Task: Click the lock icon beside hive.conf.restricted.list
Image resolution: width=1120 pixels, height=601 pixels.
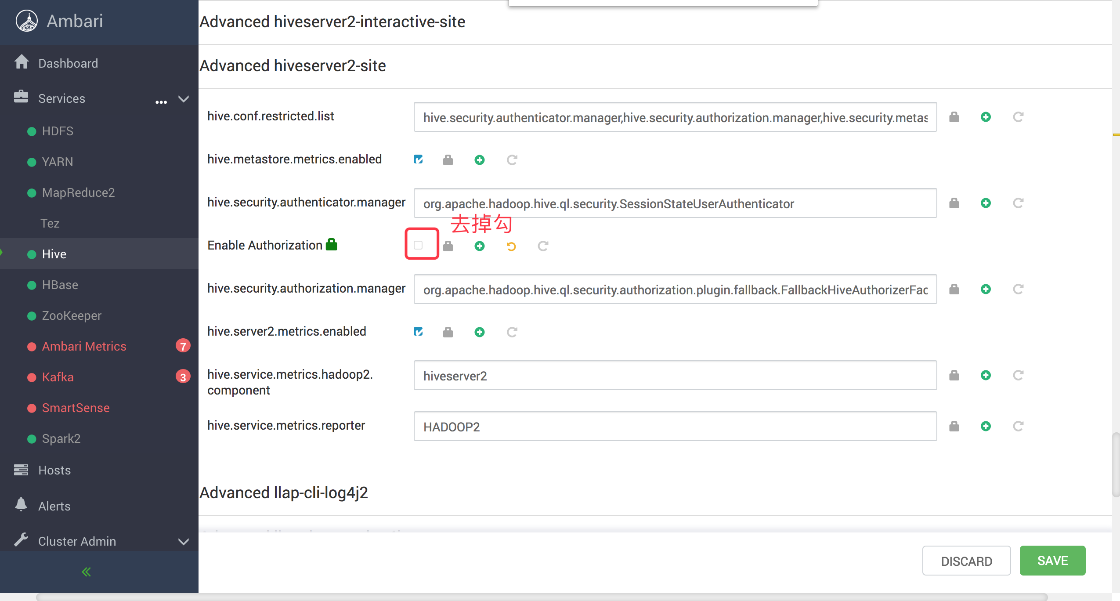Action: 954,117
